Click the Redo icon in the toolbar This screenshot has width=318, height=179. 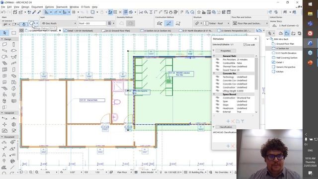(8, 12)
